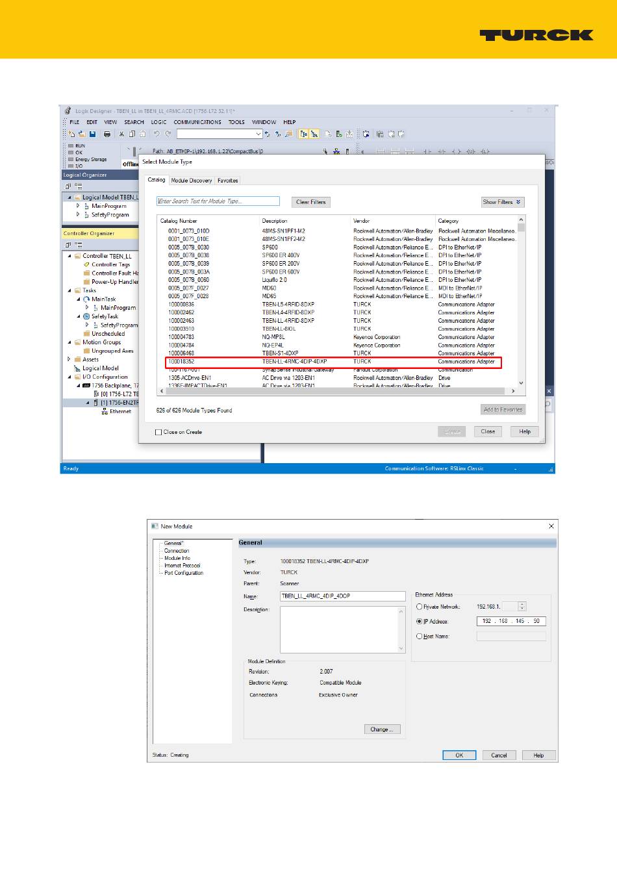Screen dimensions: 617x873
Task: Click the SafetyTask clock icon
Action: point(86,316)
